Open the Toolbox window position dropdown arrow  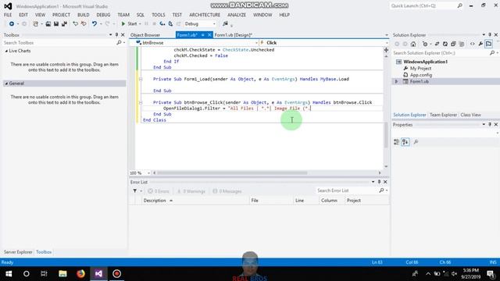(x=110, y=34)
